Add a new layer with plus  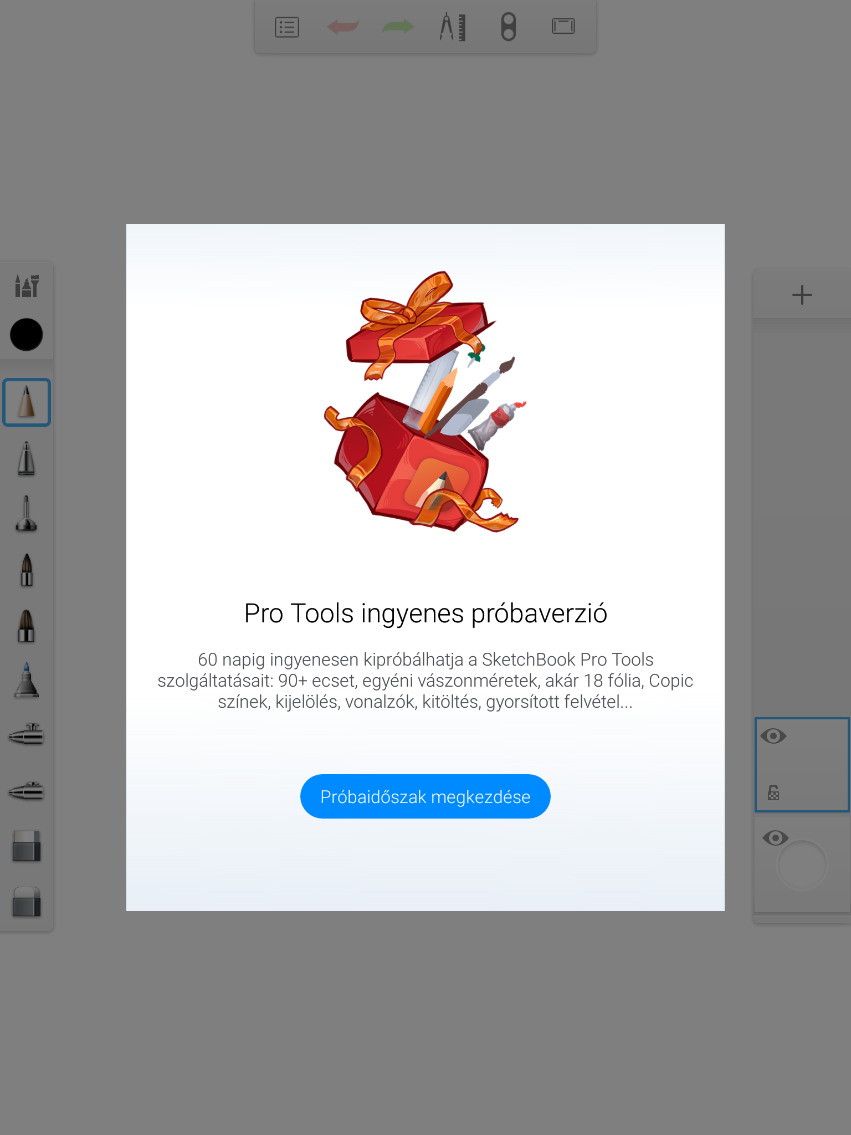tap(802, 295)
